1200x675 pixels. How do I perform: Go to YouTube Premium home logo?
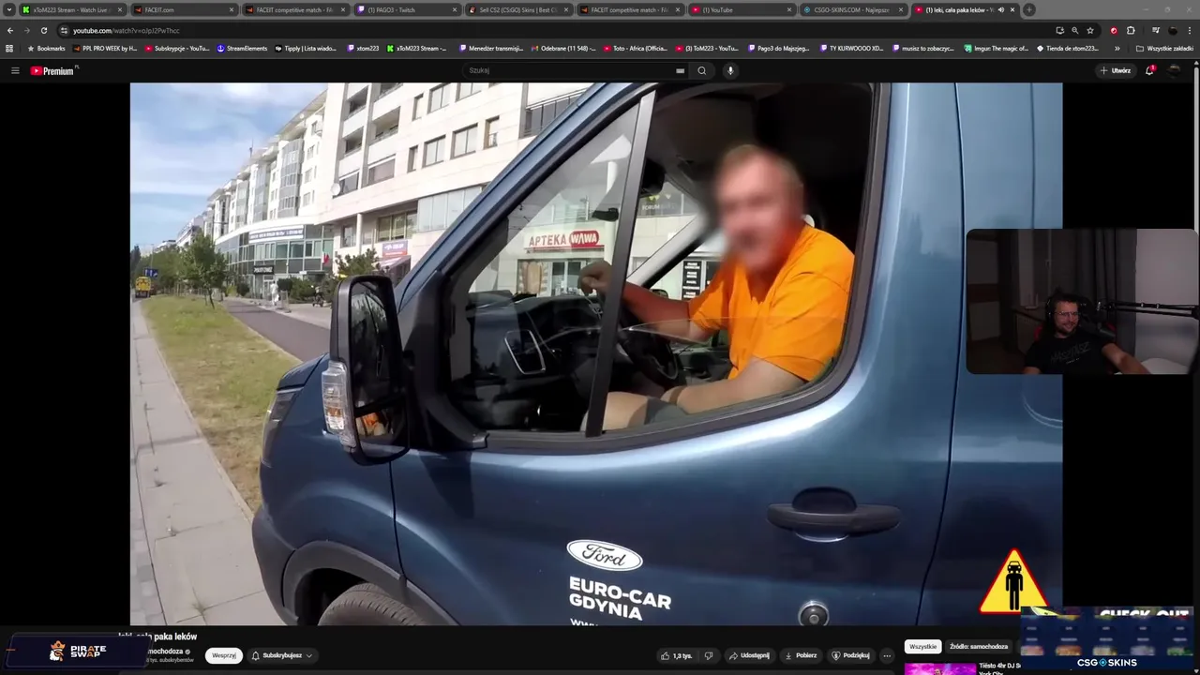(x=52, y=70)
